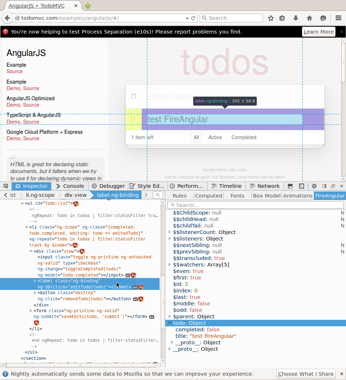Expand the form ng-pristine node

[x=31, y=311]
